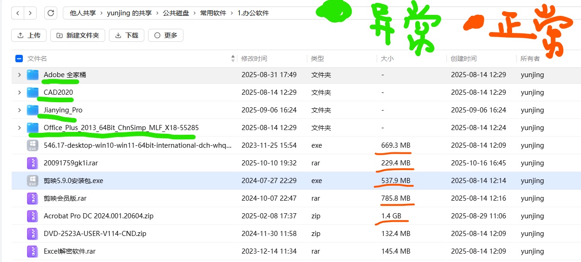Click the folder icon of Adobe 全家桶
The width and height of the screenshot is (581, 262).
click(x=33, y=75)
